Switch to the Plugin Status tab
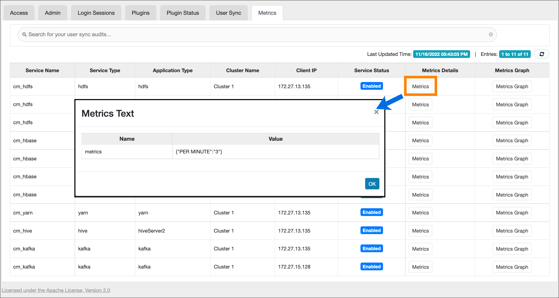The height and width of the screenshot is (298, 559). (182, 13)
